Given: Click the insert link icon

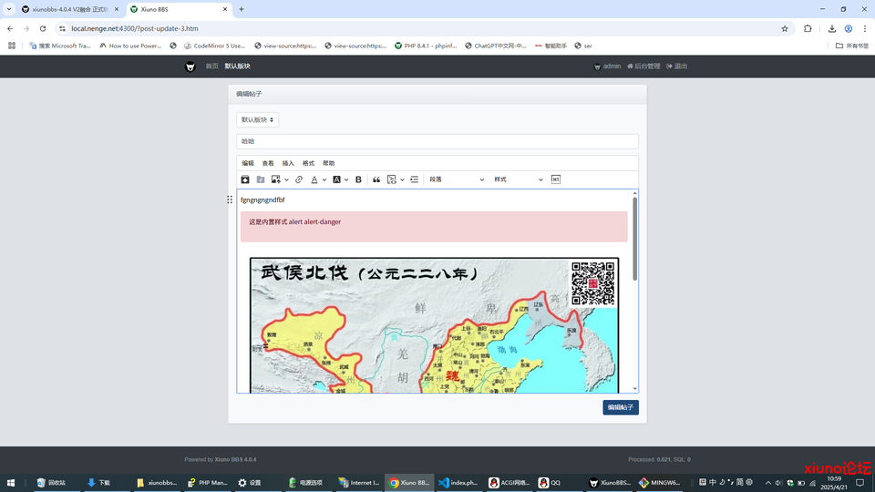Looking at the screenshot, I should [299, 179].
